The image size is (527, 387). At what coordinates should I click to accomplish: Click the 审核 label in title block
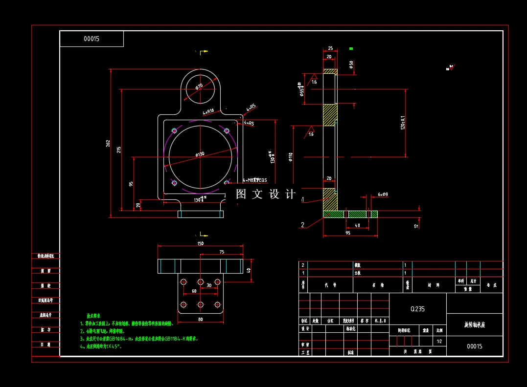click(x=305, y=344)
